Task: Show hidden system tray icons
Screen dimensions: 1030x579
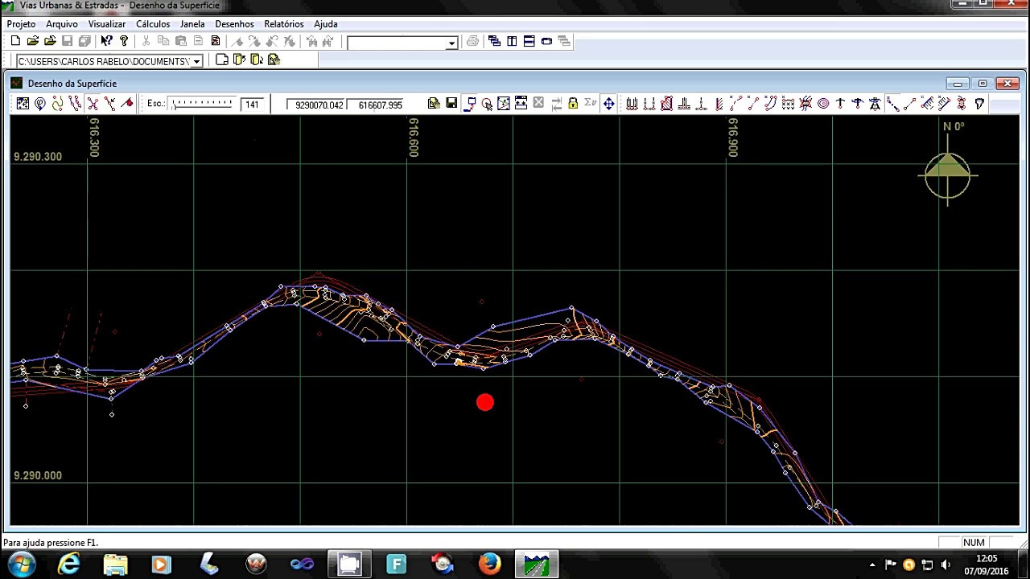Action: (x=872, y=565)
